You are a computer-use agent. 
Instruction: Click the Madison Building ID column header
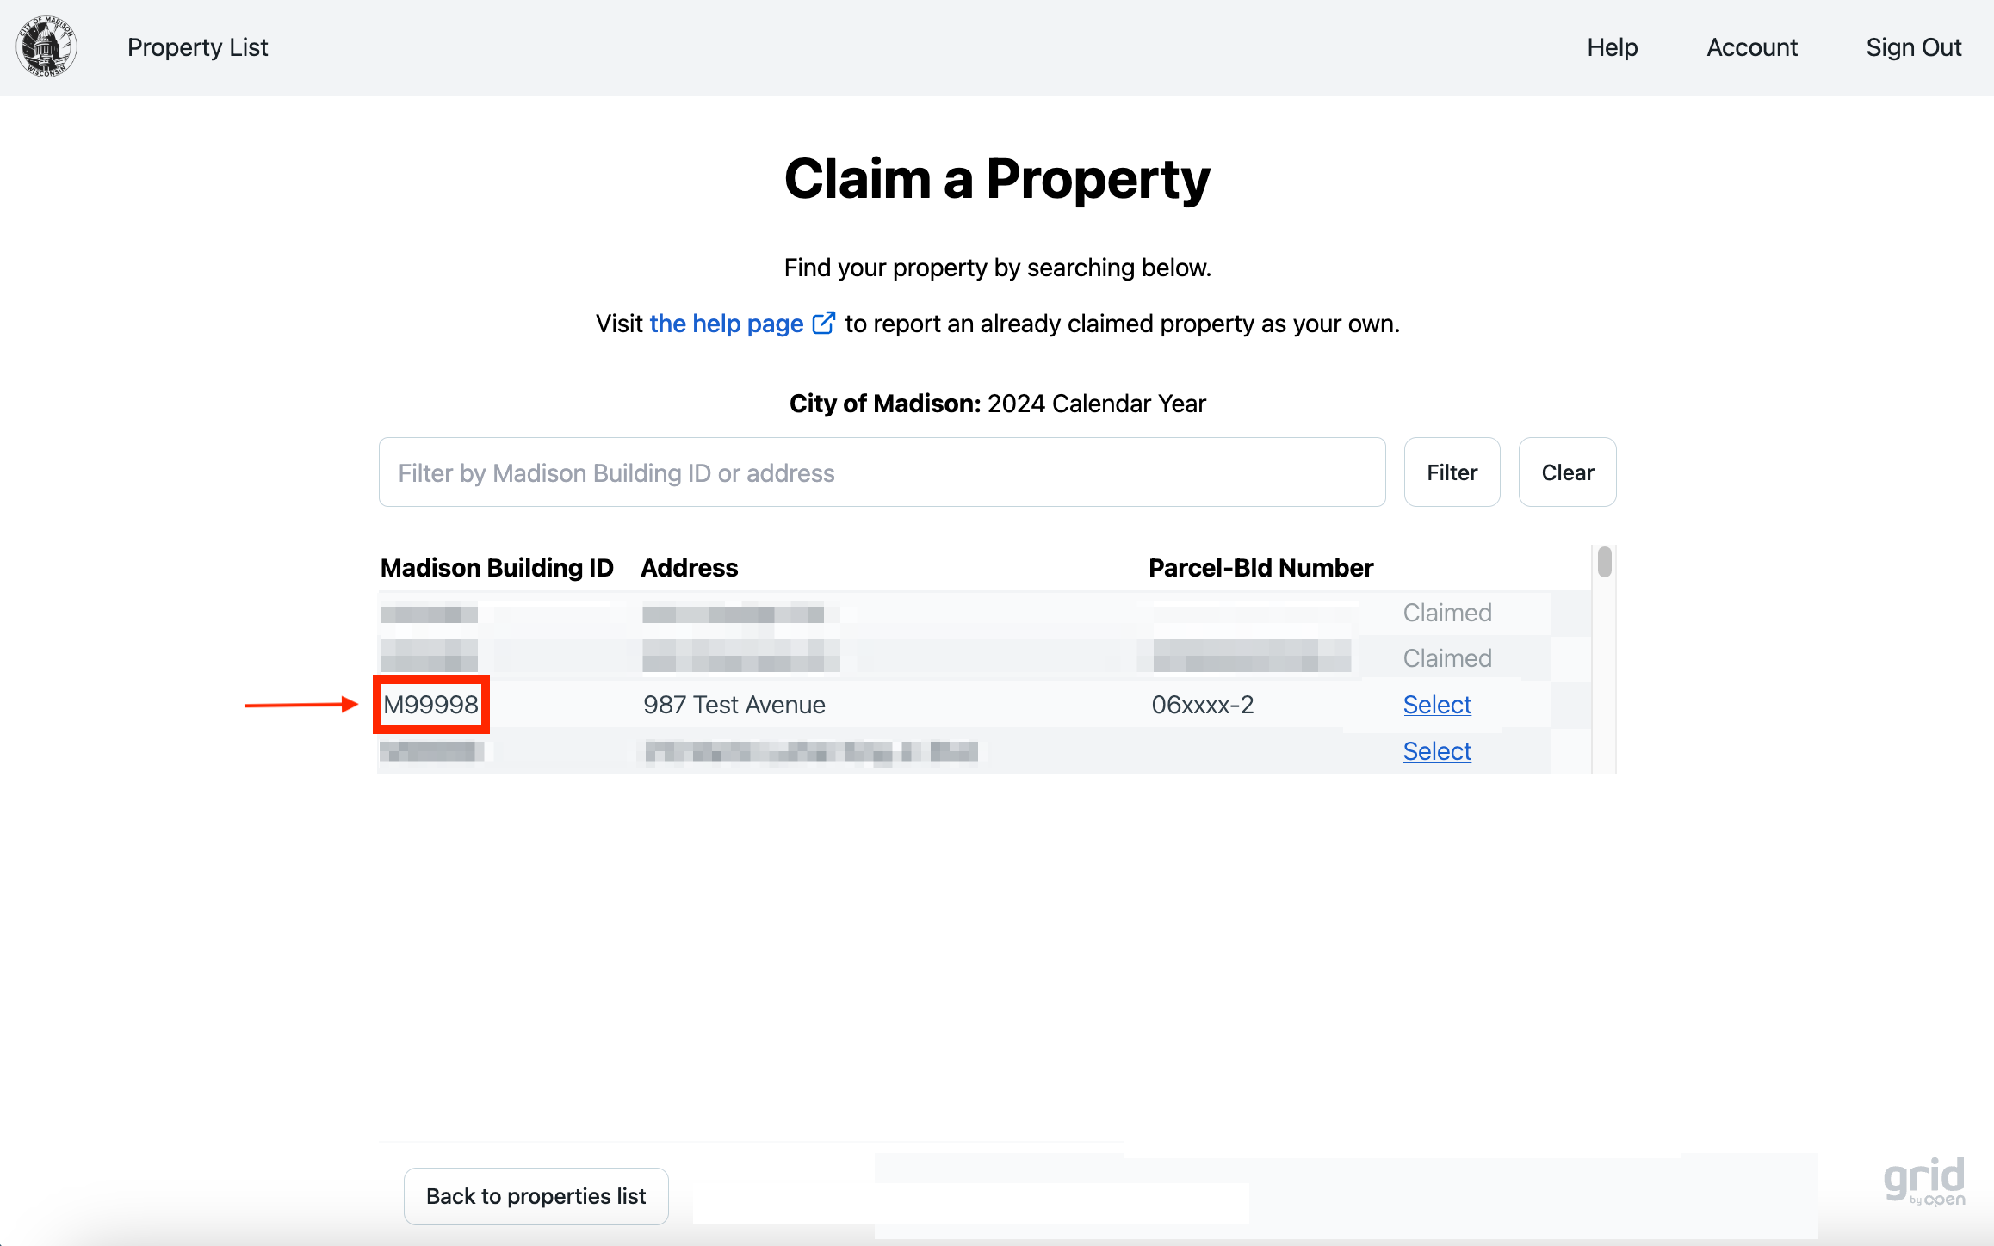point(497,568)
